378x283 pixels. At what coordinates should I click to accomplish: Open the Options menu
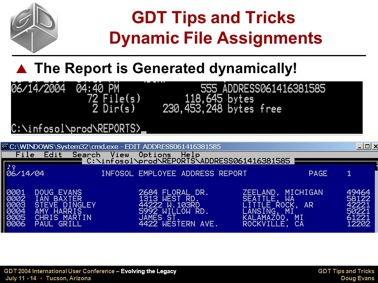click(x=155, y=154)
